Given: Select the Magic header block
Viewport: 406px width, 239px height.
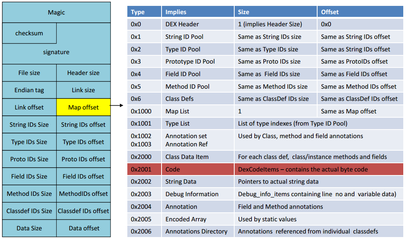Looking at the screenshot, I should pos(57,13).
